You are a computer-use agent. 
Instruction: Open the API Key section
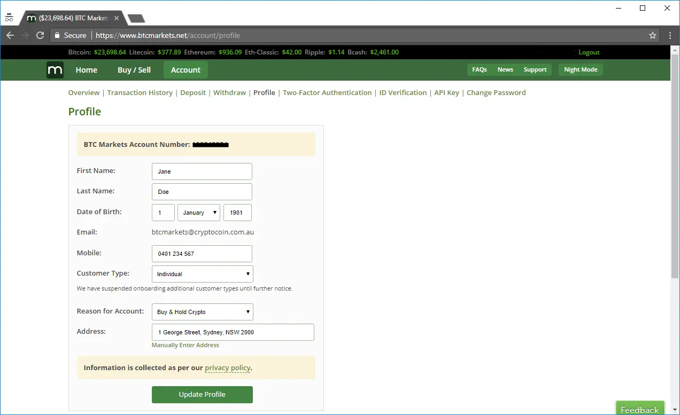click(447, 92)
